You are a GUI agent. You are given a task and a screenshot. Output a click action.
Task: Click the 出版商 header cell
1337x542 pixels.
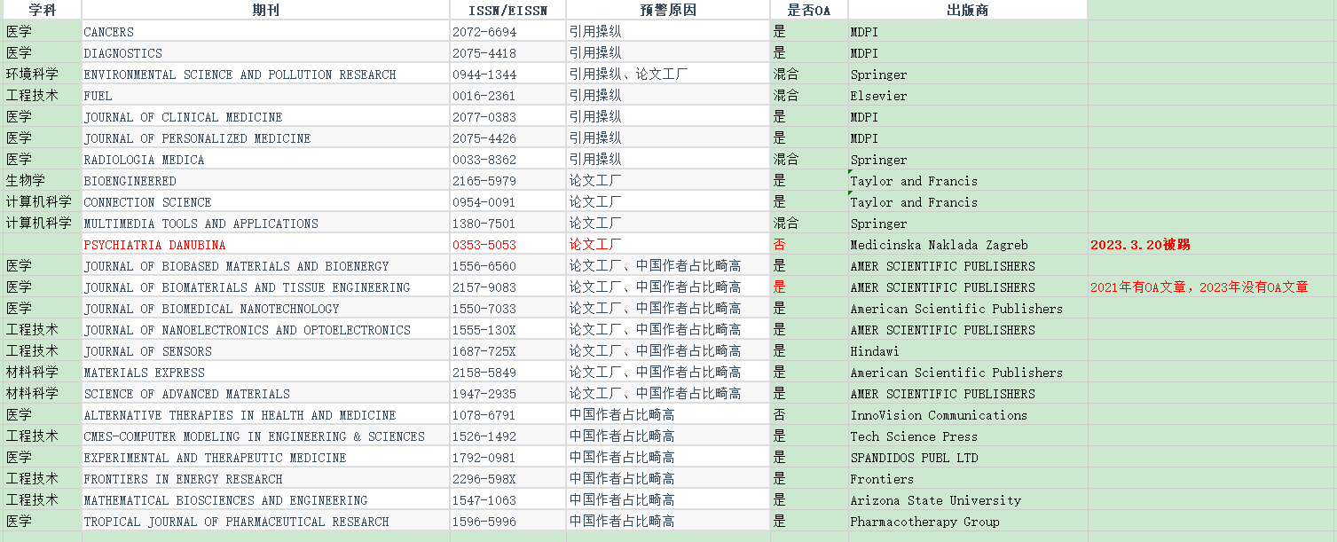(967, 10)
